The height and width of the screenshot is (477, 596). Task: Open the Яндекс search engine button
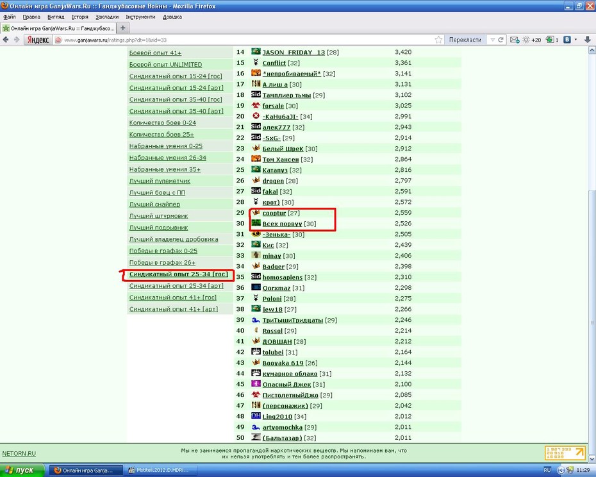tap(38, 40)
